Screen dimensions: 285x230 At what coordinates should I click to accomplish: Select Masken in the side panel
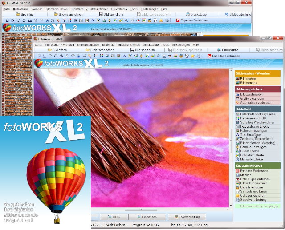pos(257,175)
